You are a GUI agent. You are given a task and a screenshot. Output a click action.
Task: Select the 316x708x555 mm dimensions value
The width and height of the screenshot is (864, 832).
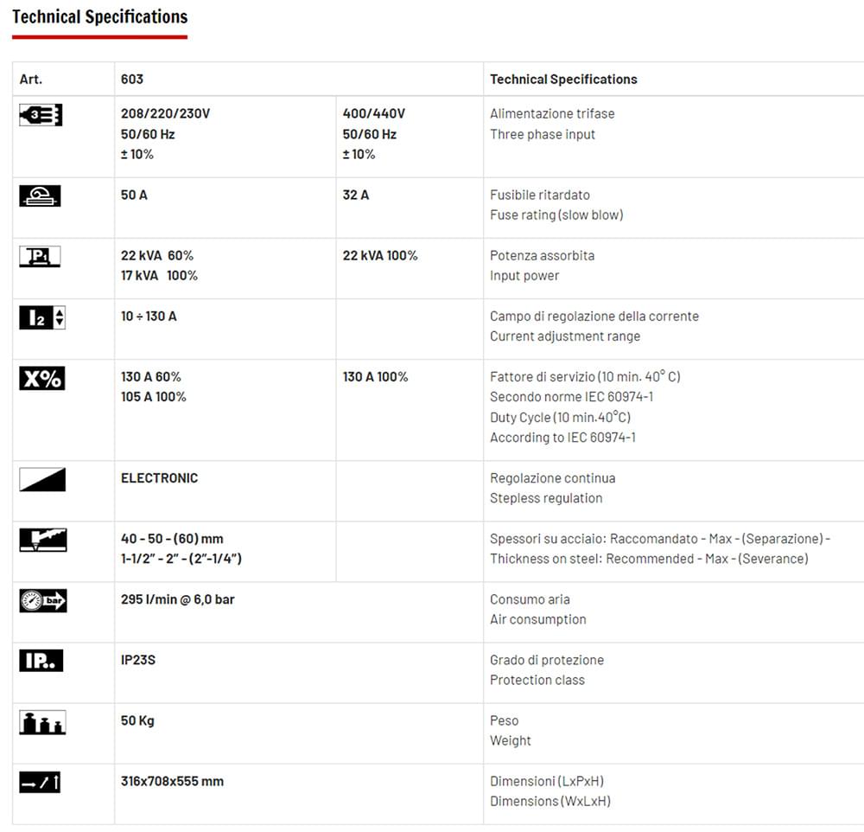point(172,781)
